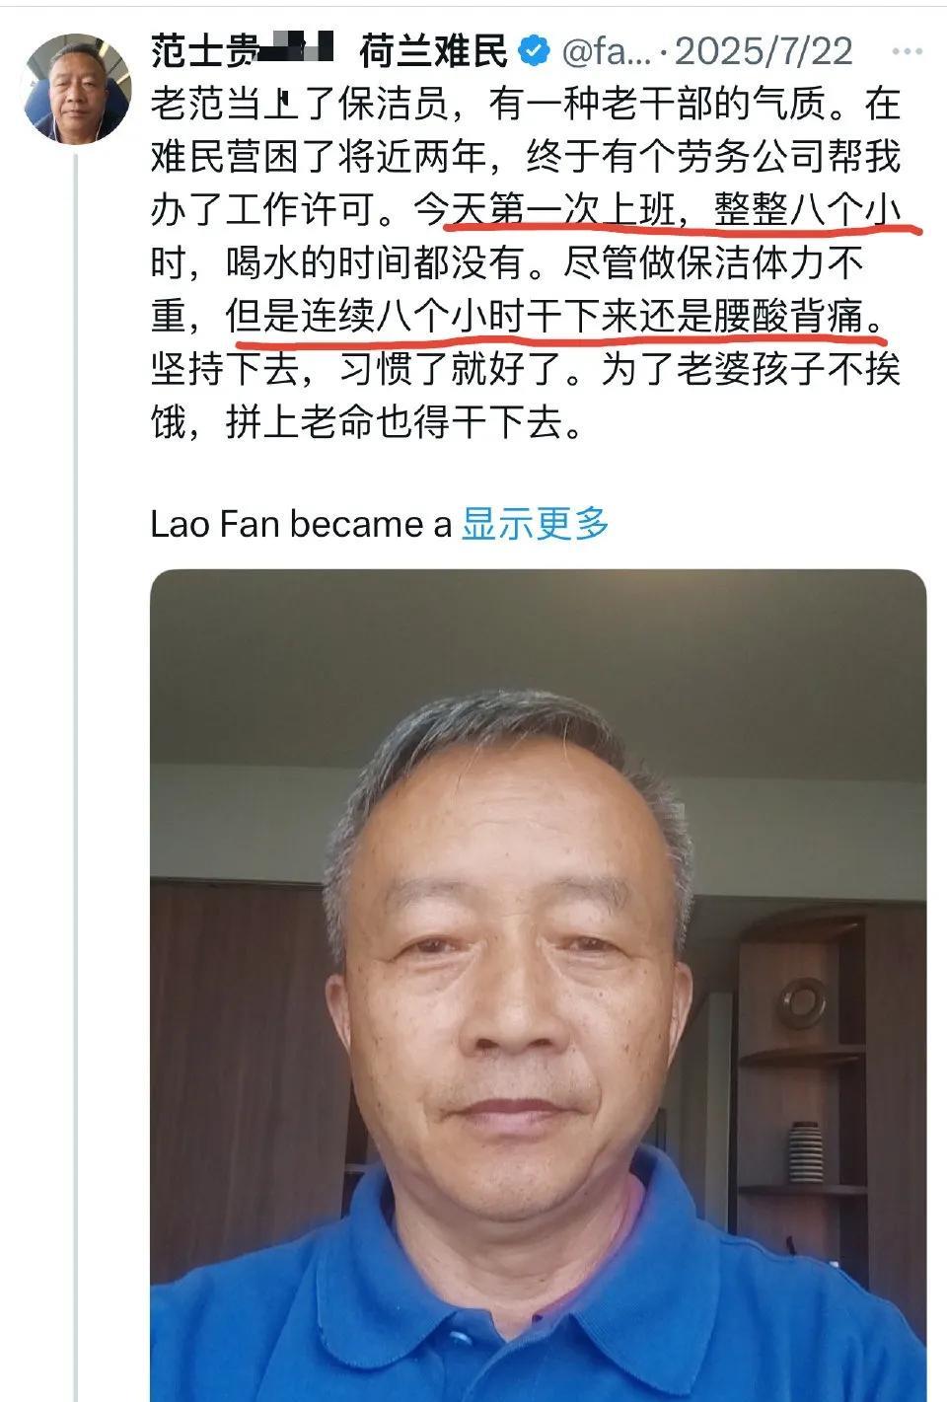
Task: Open the @fa... username handle
Action: pos(607,51)
